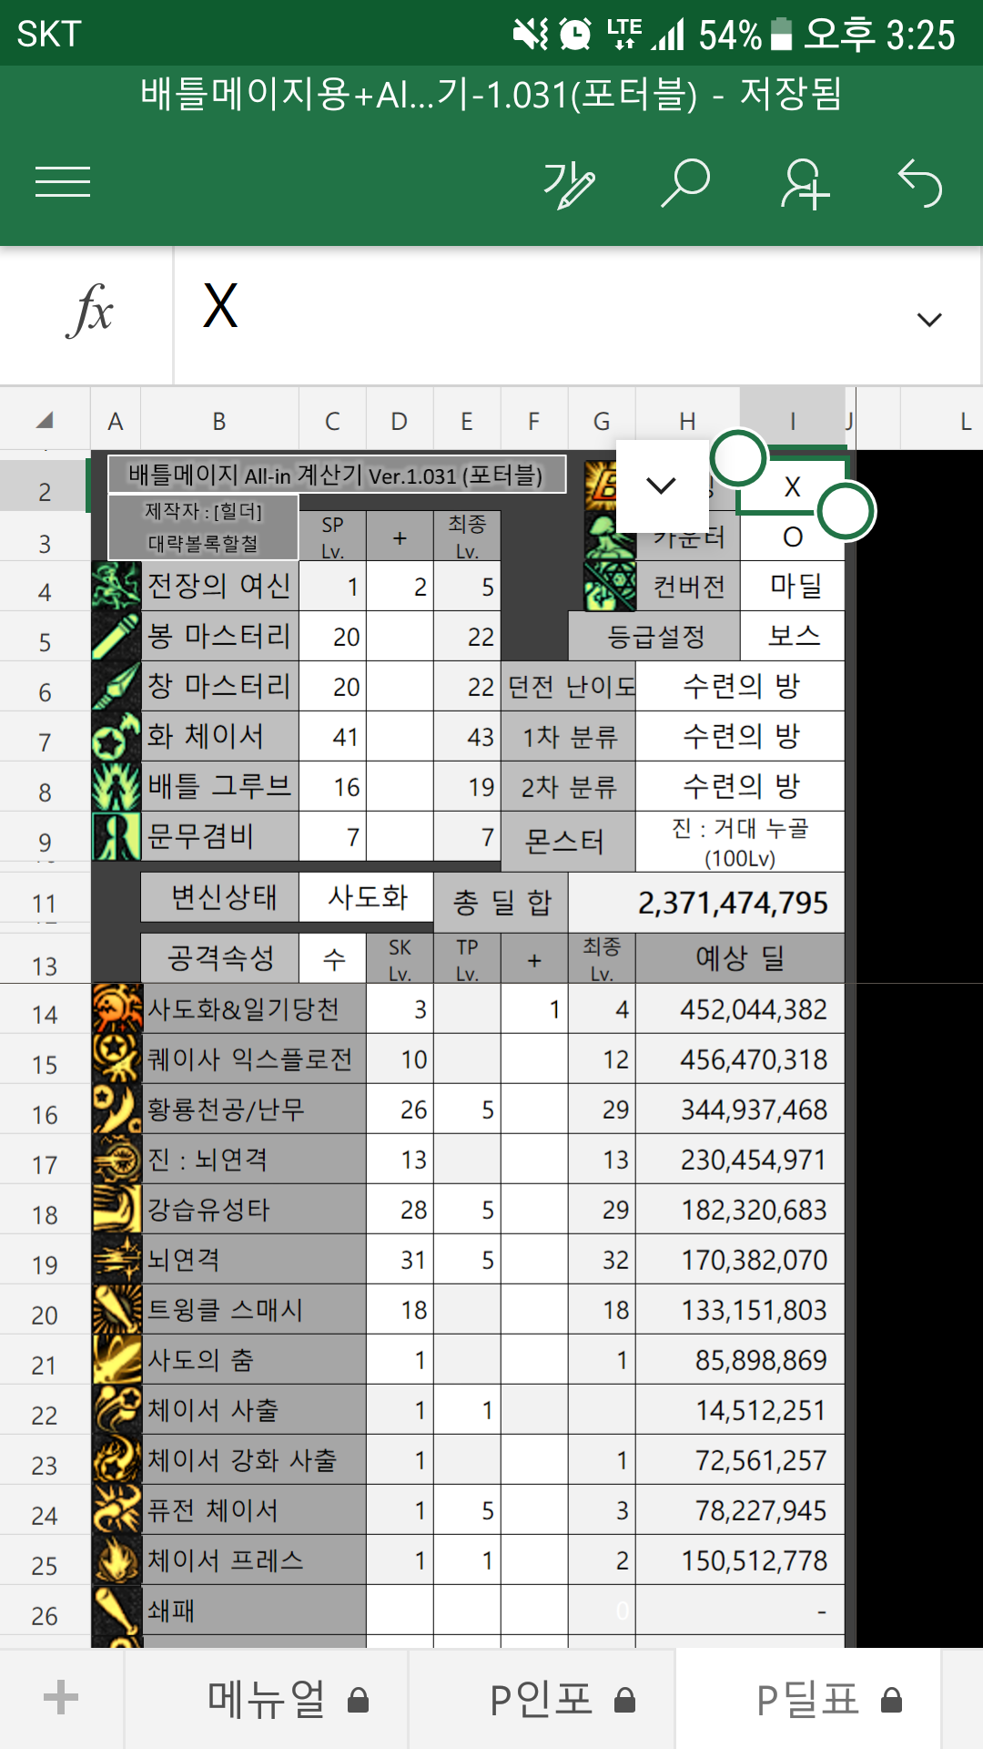Select column B header

tap(218, 421)
